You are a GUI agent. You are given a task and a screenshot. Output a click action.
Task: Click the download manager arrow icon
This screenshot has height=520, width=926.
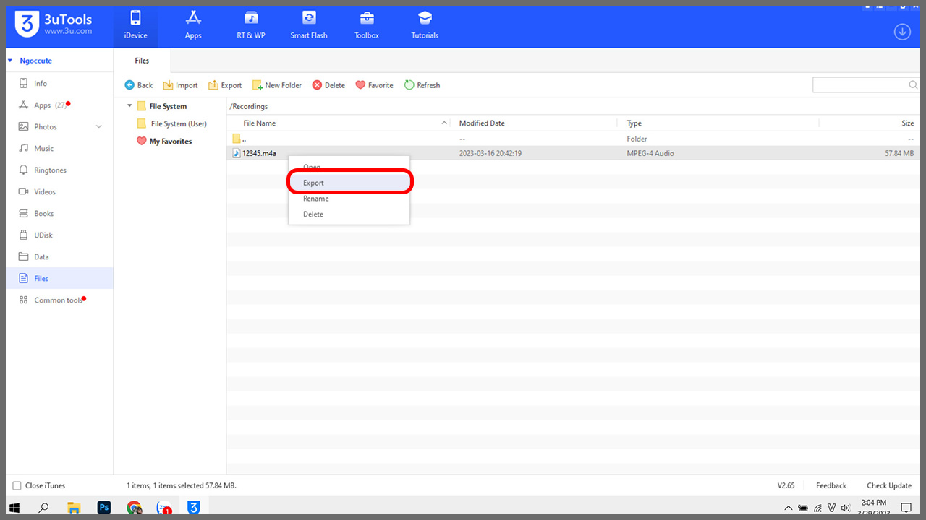[x=902, y=32]
